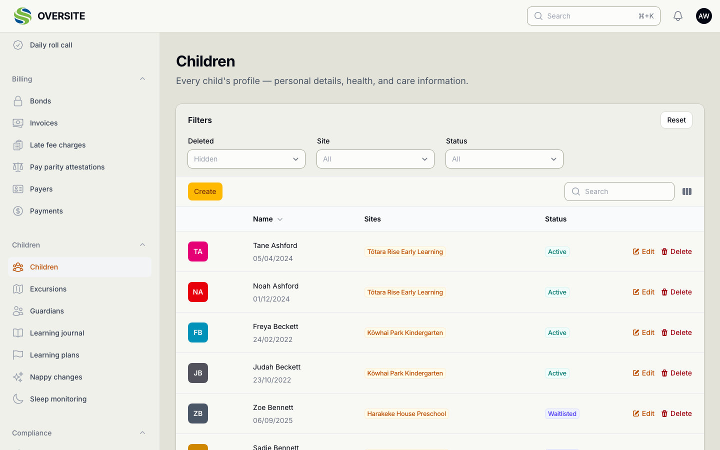720x450 pixels.
Task: Click Harakeke House Preschool tag
Action: [406, 413]
